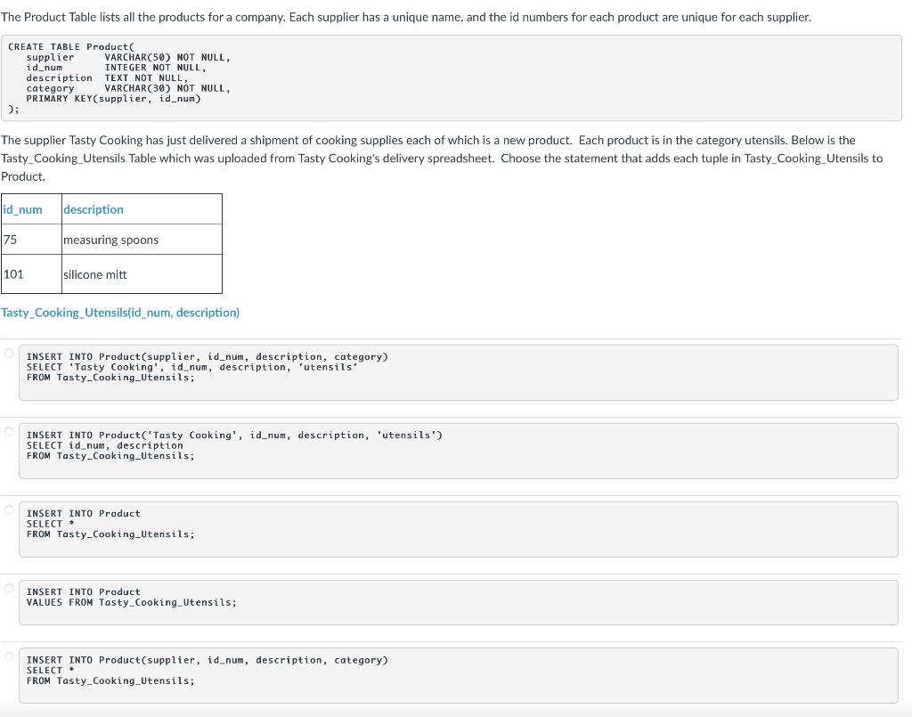Click the measuring spoons cell

[x=110, y=239]
